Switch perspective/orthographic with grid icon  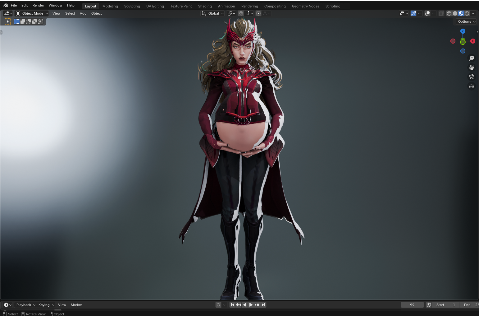(472, 86)
